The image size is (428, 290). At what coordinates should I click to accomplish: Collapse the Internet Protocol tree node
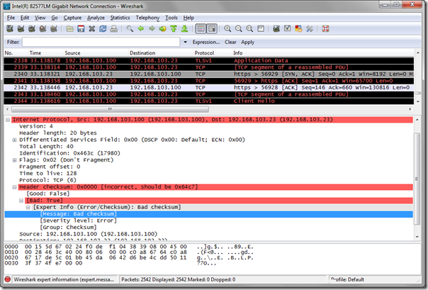[x=8, y=120]
